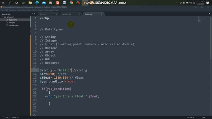Image resolution: width=212 pixels, height=119 pixels.
Task: Close the dtypes.php tab
Action: point(102,14)
